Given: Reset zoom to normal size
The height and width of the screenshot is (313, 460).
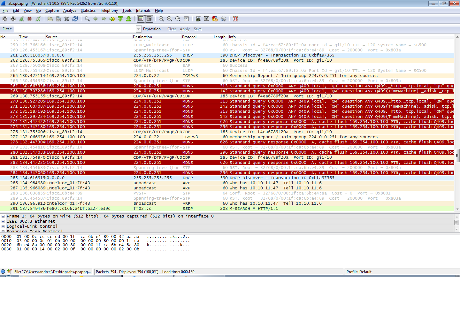Looking at the screenshot, I should [178, 19].
